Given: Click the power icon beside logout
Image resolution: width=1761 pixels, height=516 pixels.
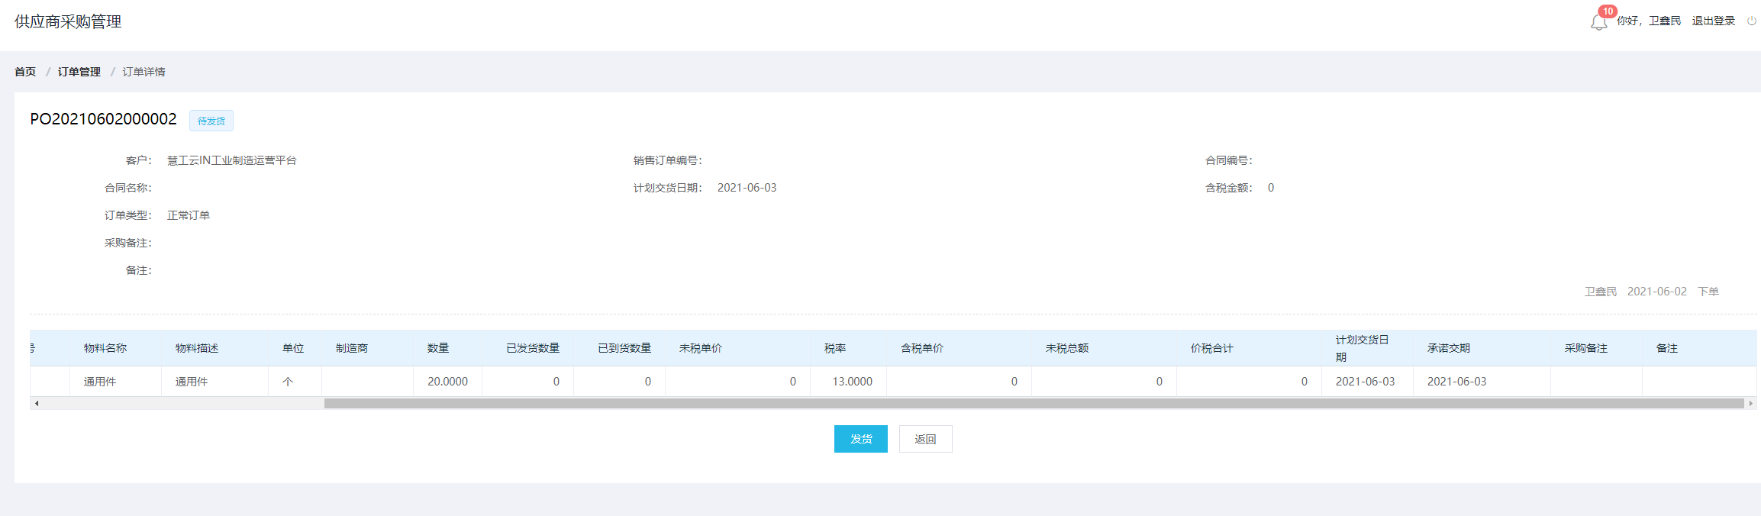Looking at the screenshot, I should tap(1752, 21).
